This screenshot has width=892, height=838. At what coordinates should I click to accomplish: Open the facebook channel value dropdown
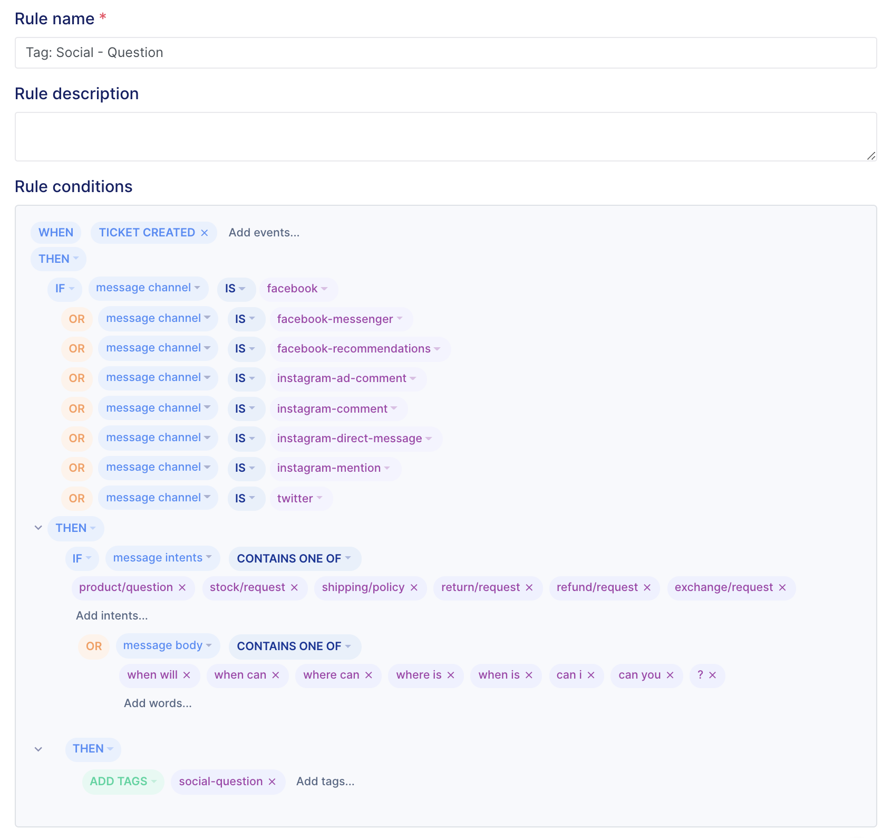pos(298,289)
